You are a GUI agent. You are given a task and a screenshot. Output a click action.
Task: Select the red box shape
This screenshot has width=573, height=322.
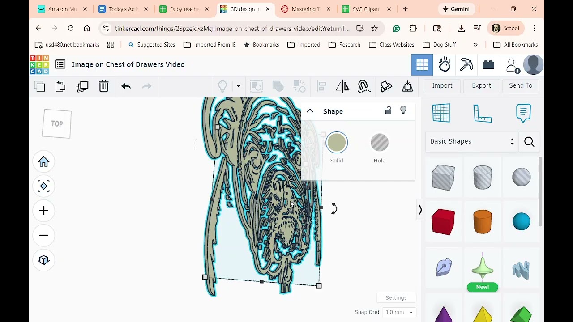[x=443, y=221]
